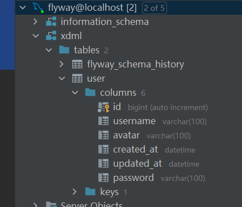Image resolution: width=242 pixels, height=207 pixels.
Task: Expand the Server Objects node
Action: 35,205
